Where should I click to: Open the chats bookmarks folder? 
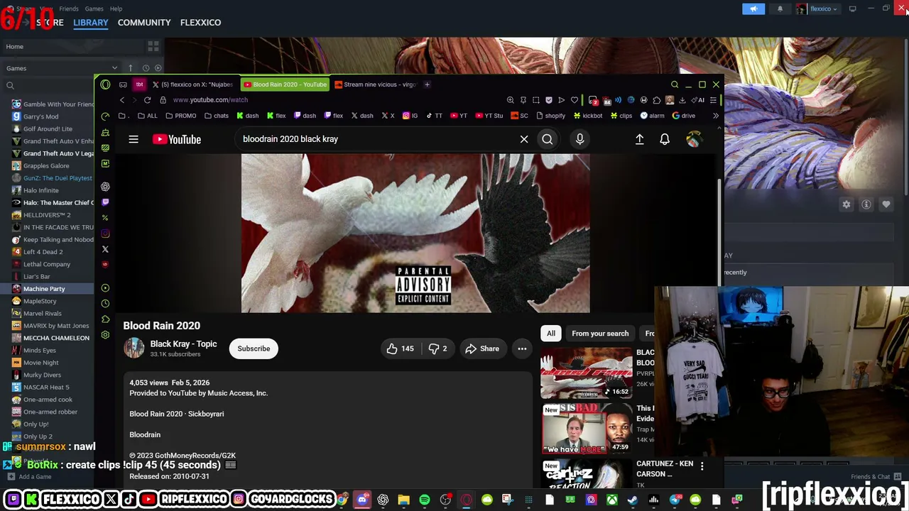click(x=216, y=116)
